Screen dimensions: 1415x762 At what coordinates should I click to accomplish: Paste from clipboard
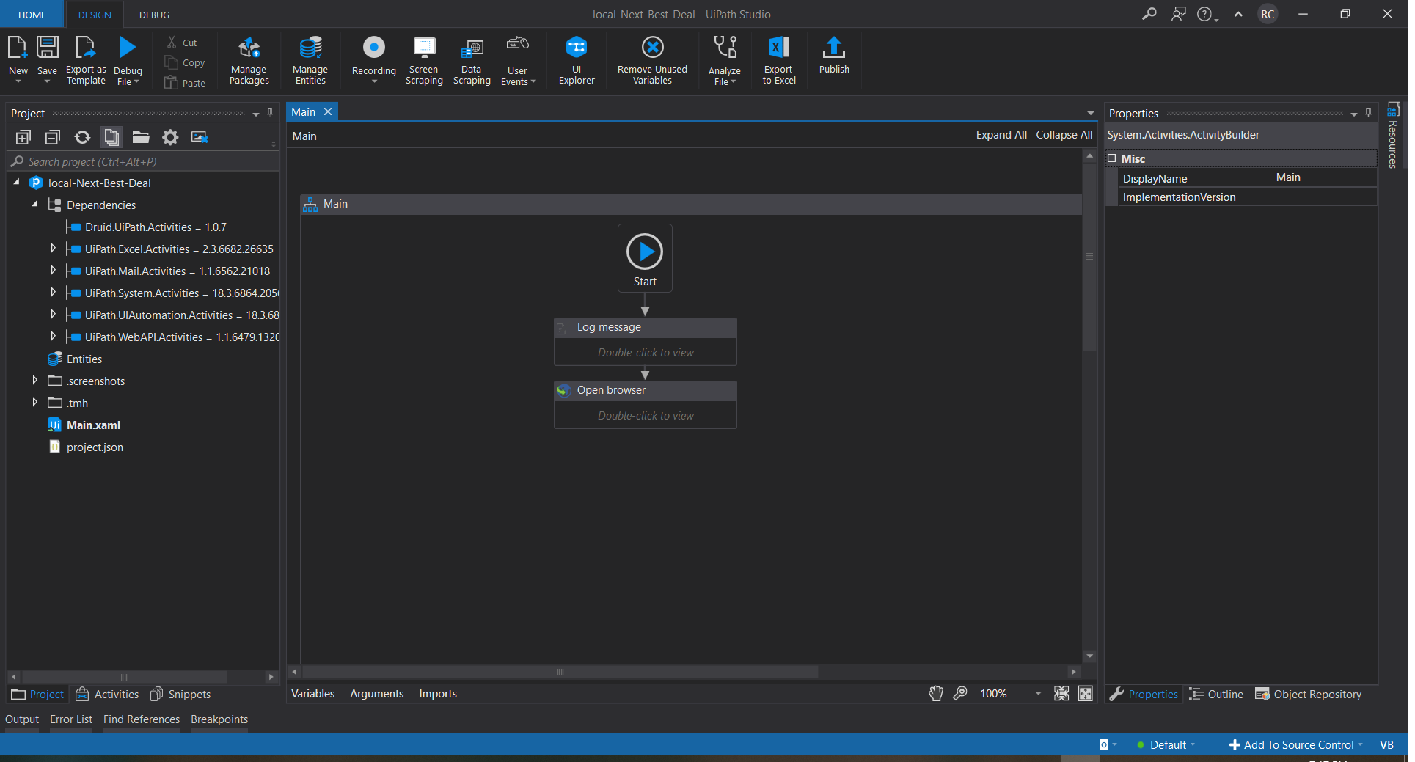pyautogui.click(x=185, y=83)
